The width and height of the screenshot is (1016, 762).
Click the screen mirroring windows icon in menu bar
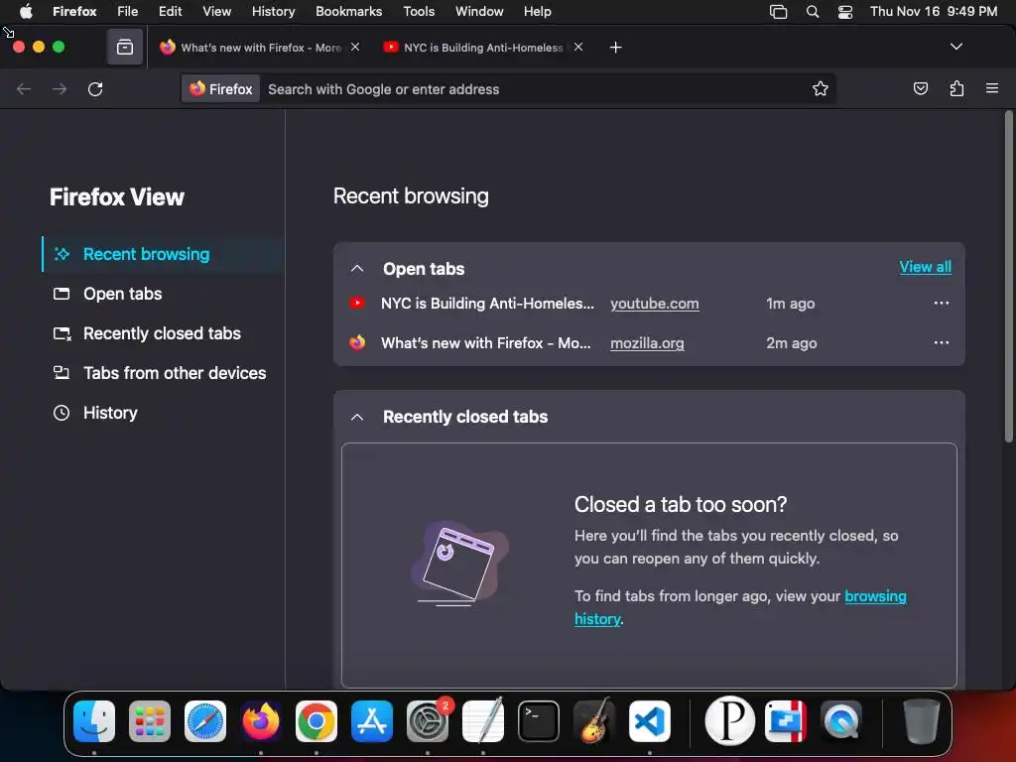(x=778, y=11)
